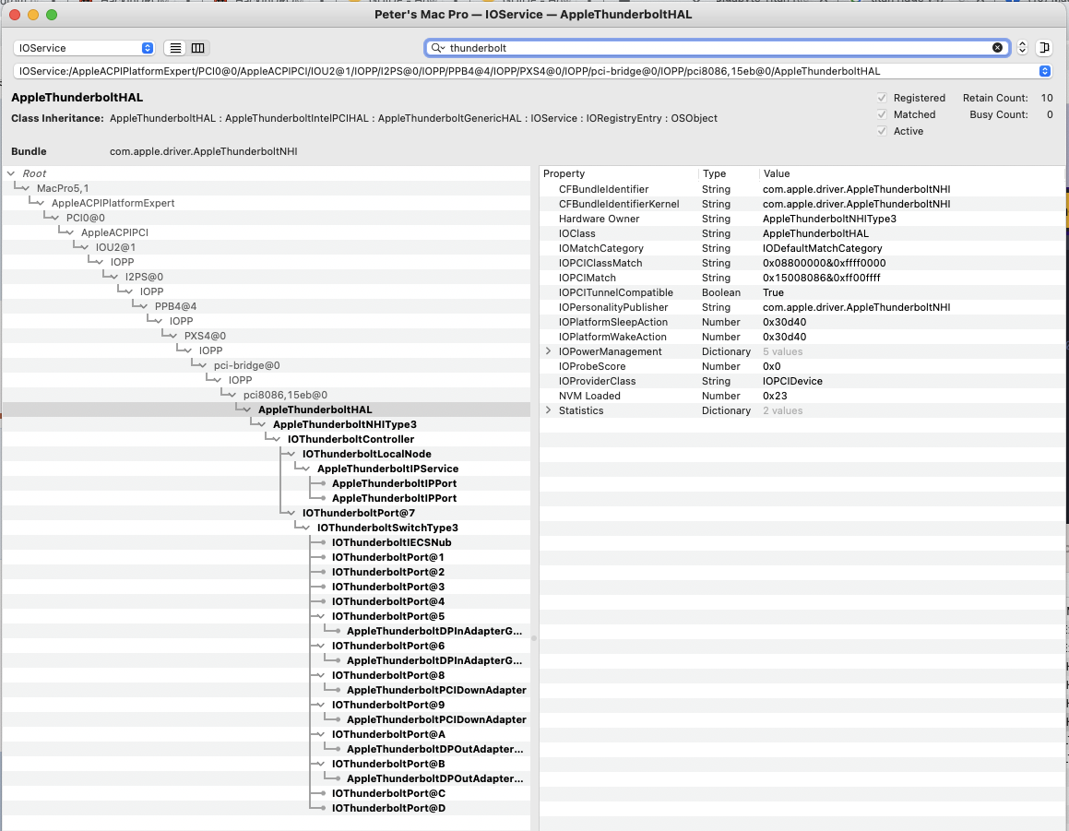Expand the Statistics dictionary row
This screenshot has height=831, width=1069.
548,410
